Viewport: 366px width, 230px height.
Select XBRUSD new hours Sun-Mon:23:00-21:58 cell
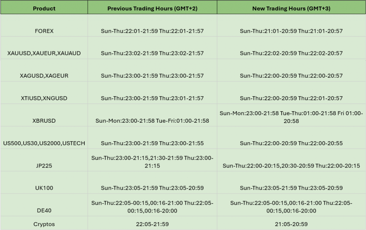coord(291,115)
